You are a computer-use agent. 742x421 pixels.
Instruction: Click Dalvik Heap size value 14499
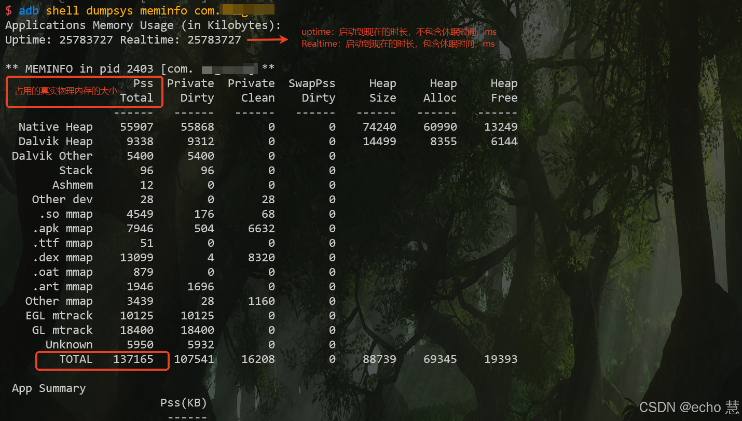pos(379,141)
